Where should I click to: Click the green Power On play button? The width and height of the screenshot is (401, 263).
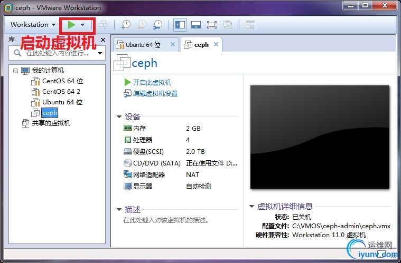(71, 25)
